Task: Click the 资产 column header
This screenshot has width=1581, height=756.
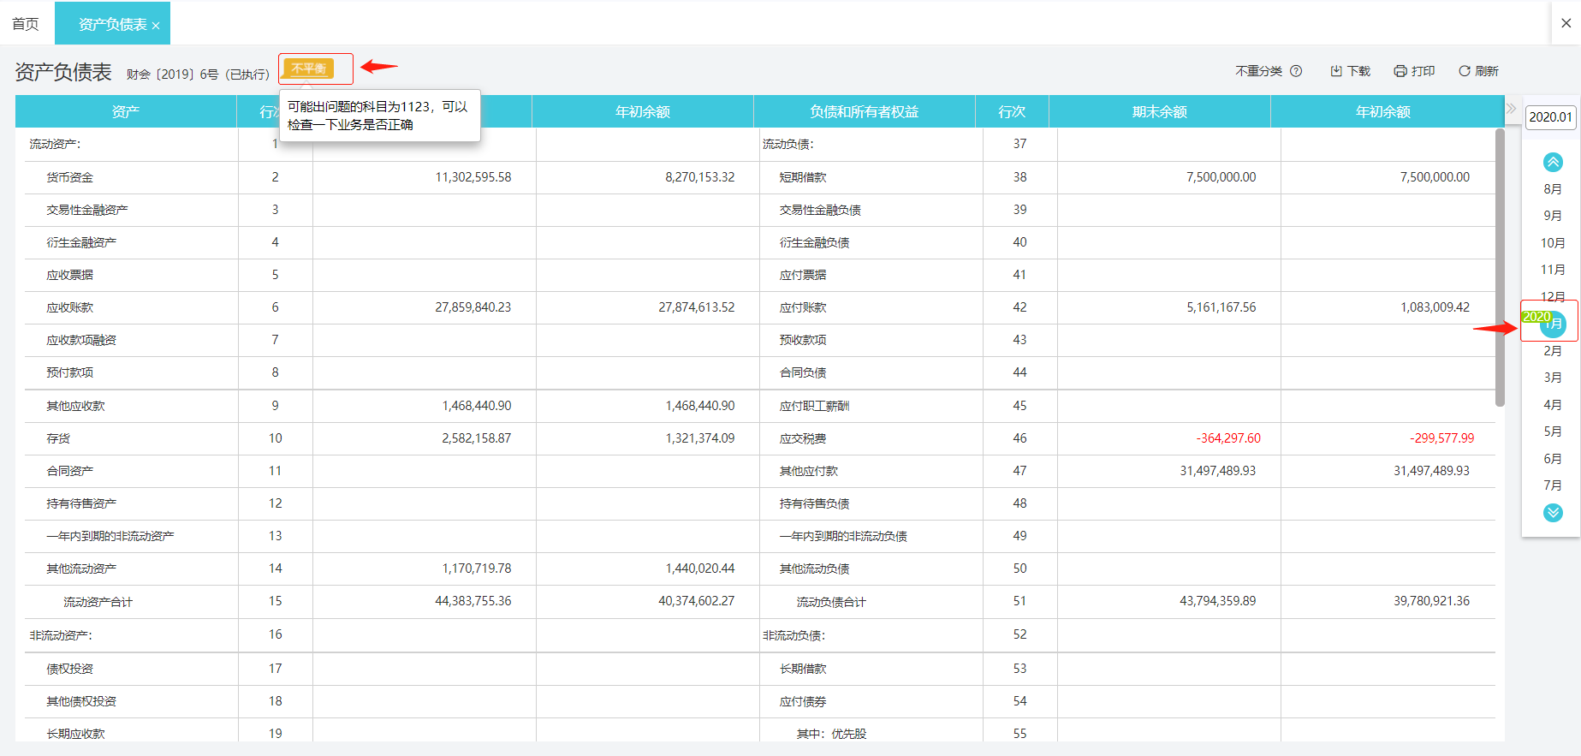Action: 126,111
